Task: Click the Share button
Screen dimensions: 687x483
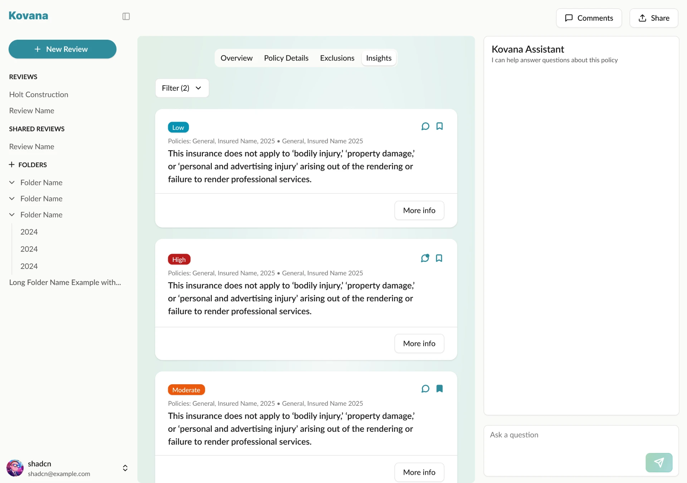Action: click(654, 18)
